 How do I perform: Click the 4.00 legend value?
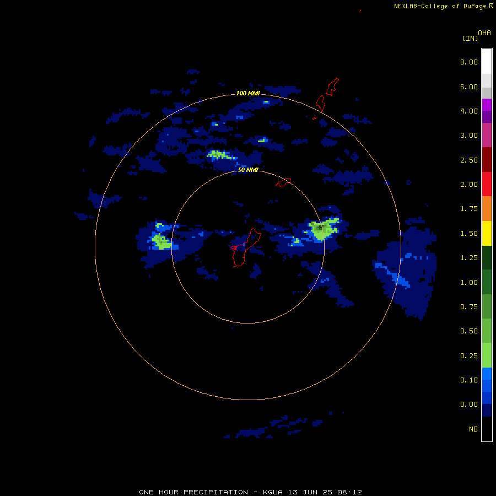click(x=469, y=111)
